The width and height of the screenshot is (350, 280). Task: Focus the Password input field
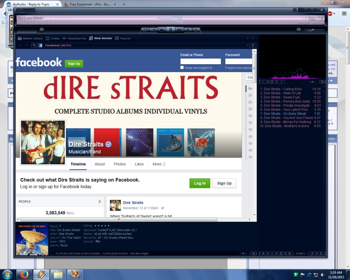click(x=239, y=61)
